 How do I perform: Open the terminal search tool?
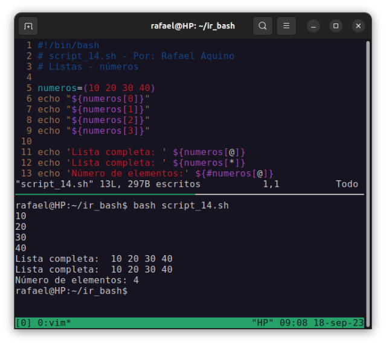tap(262, 26)
